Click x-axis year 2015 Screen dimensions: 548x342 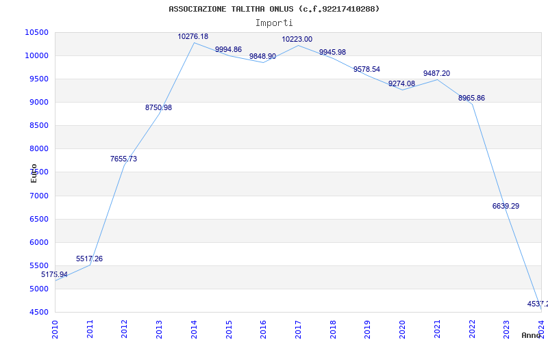[x=229, y=329]
